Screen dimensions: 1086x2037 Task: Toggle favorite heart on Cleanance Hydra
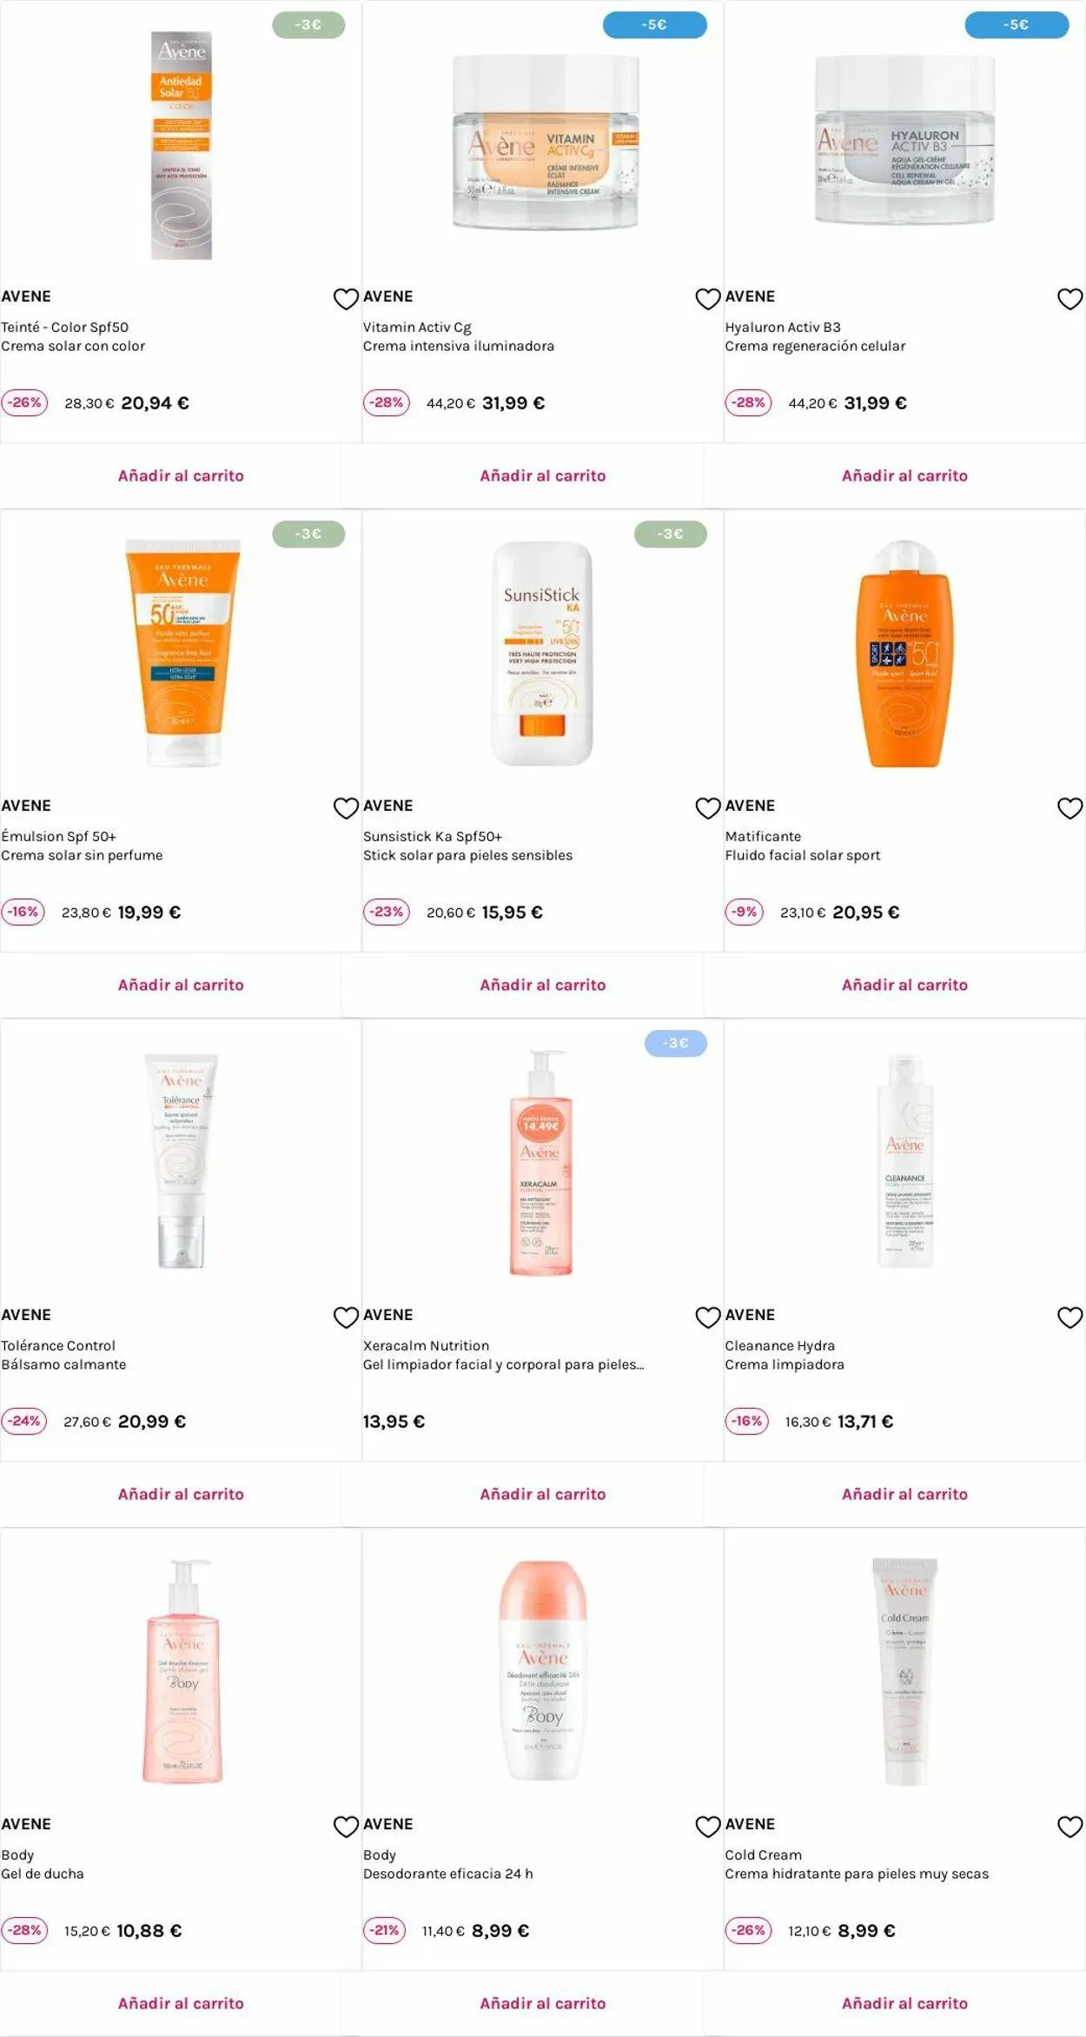click(x=1069, y=1317)
